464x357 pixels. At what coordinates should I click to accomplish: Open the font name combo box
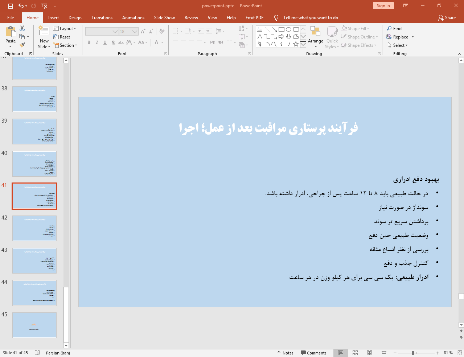coord(102,32)
